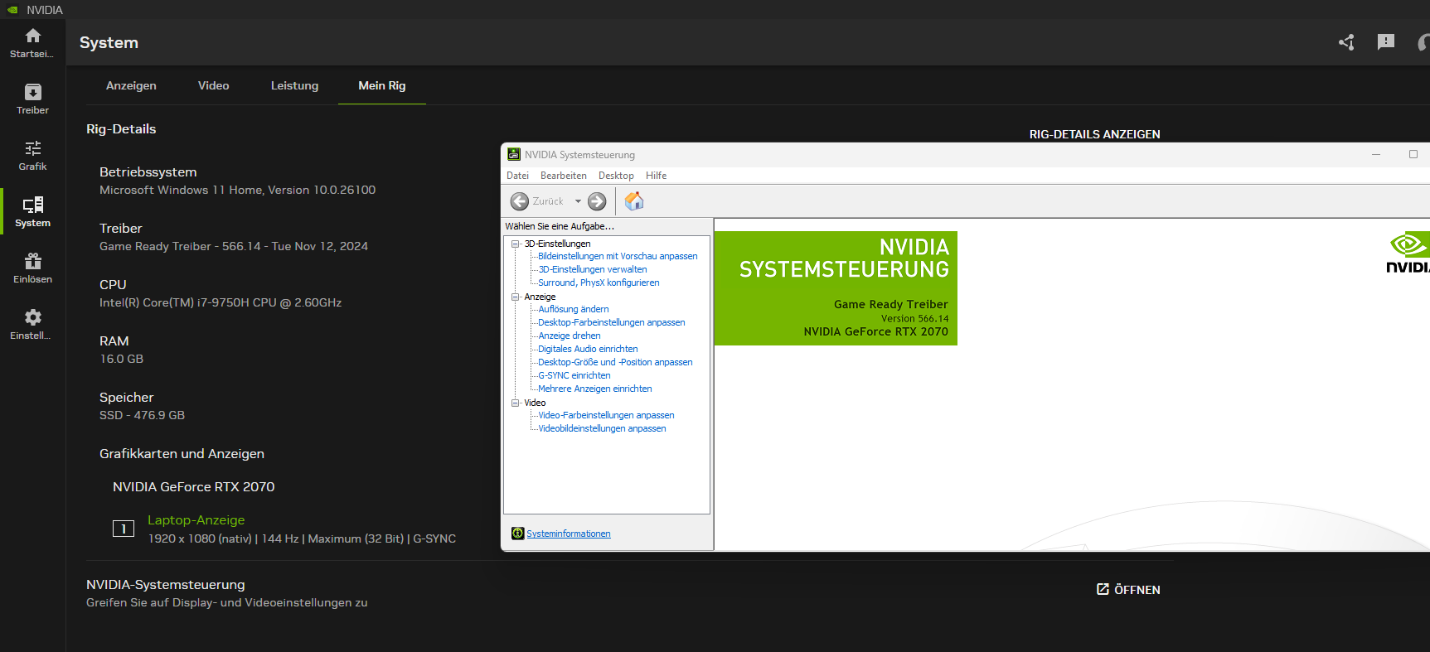Click the share icon in header
This screenshot has width=1430, height=652.
tap(1346, 42)
